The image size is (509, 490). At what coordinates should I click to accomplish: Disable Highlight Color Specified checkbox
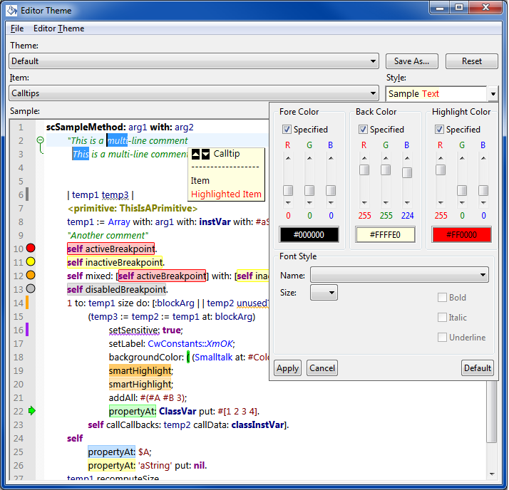coord(439,130)
